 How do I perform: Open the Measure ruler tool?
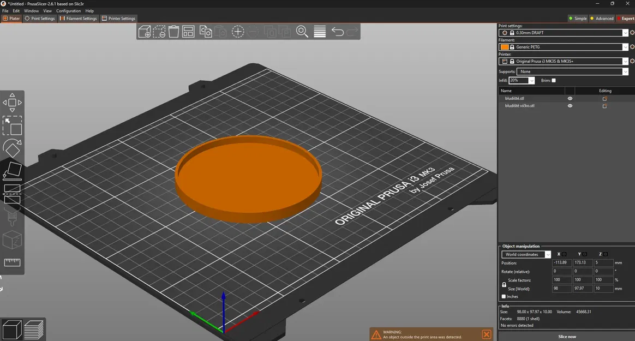point(12,262)
